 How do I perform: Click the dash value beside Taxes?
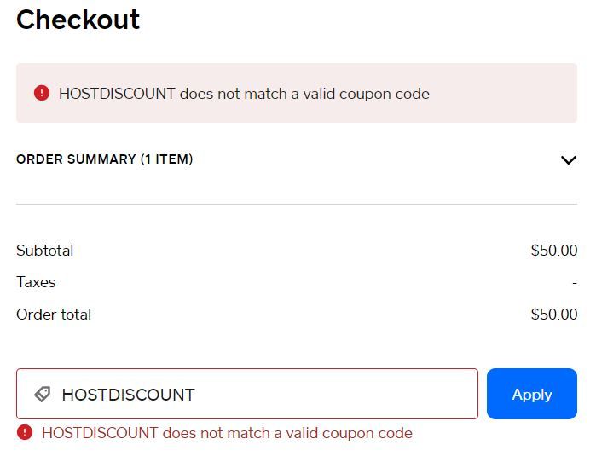click(575, 282)
